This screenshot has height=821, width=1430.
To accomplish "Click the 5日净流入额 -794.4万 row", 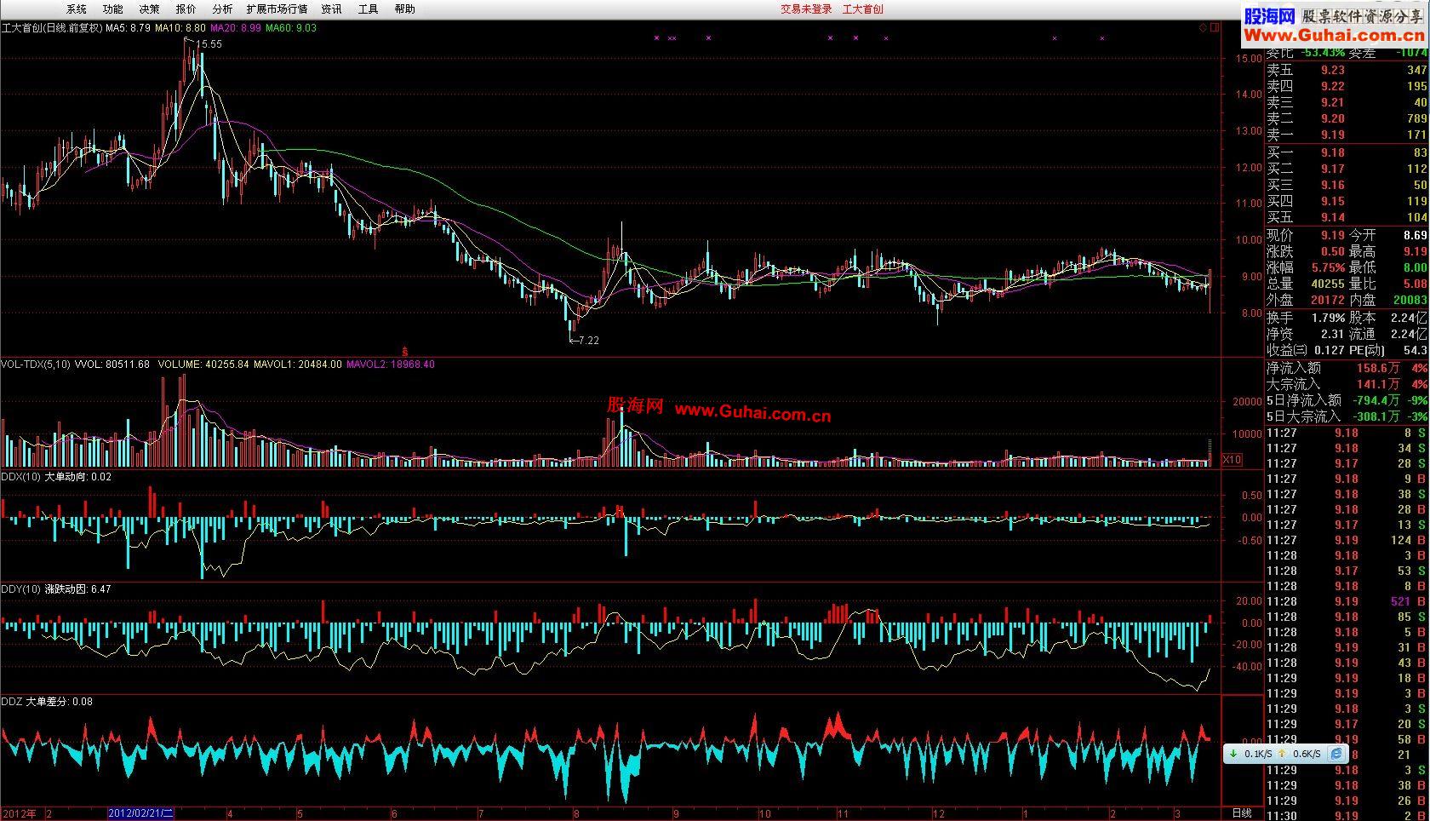I will [x=1347, y=400].
